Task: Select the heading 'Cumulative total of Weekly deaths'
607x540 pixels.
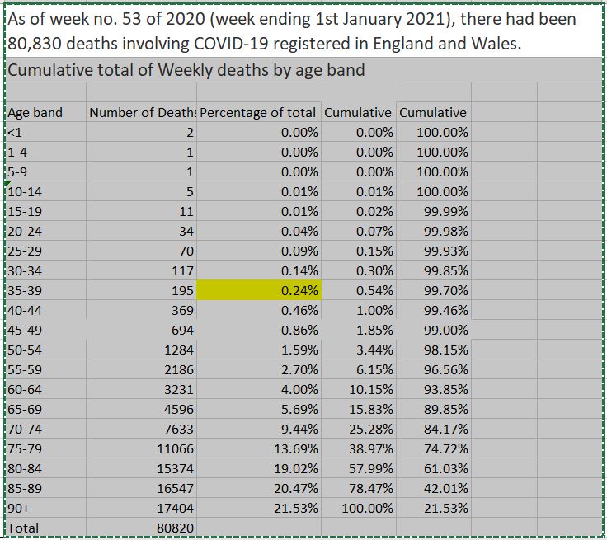Action: point(186,70)
